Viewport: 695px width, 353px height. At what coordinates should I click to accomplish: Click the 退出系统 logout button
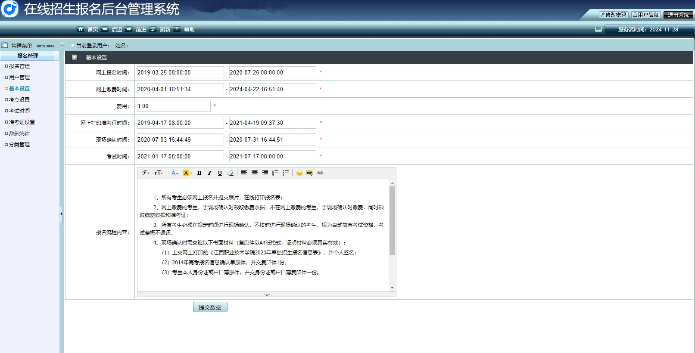coord(678,15)
